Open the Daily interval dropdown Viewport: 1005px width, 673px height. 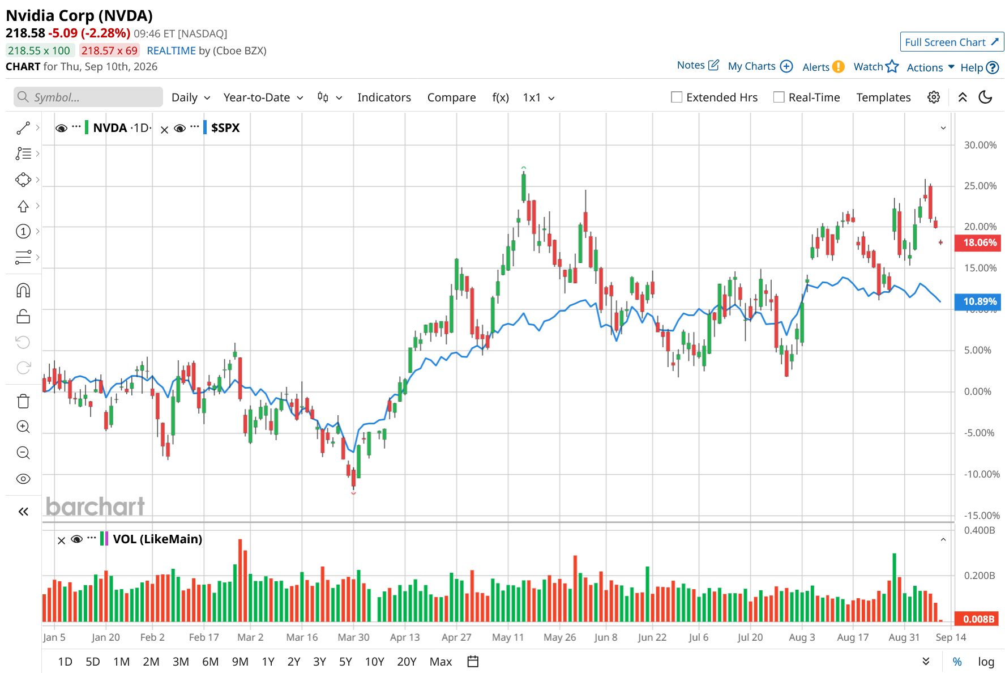click(191, 97)
